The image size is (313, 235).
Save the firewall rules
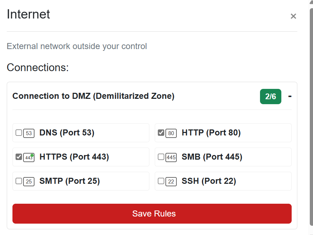point(152,213)
